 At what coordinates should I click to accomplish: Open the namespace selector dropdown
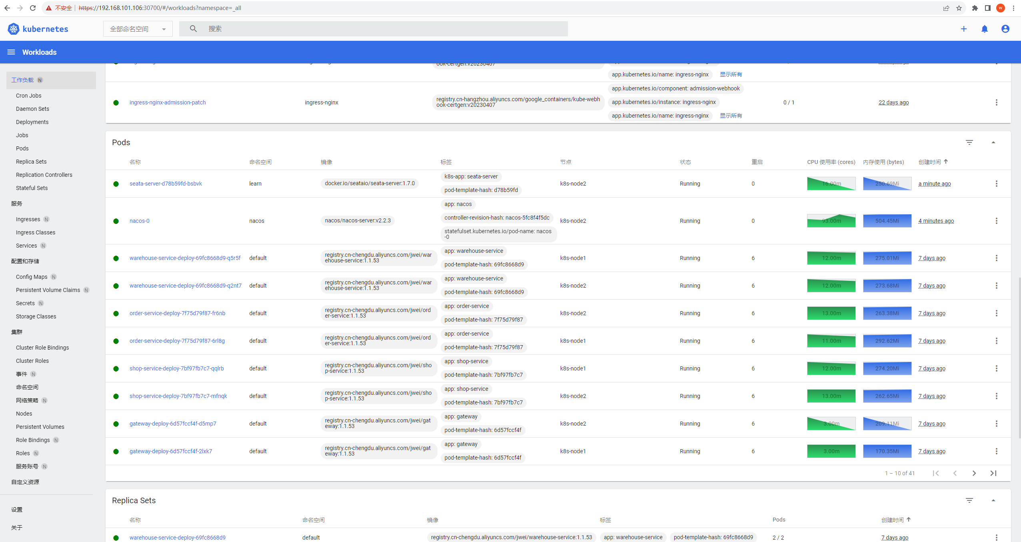(x=138, y=29)
